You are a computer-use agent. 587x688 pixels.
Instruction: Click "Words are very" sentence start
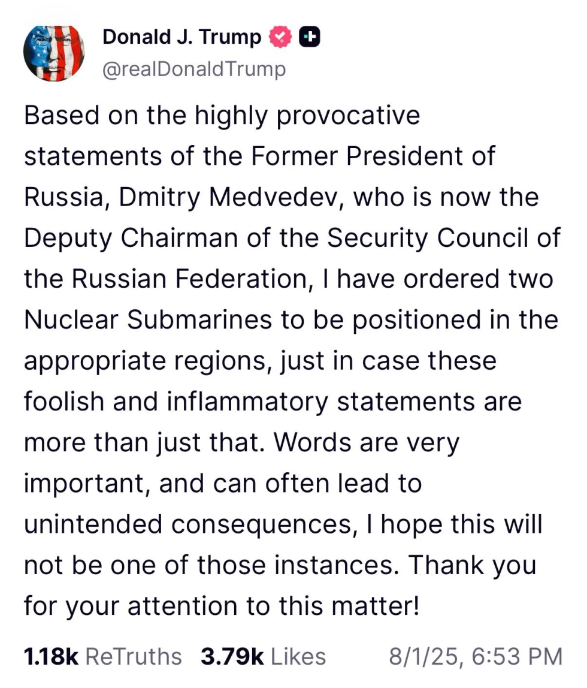point(367,443)
